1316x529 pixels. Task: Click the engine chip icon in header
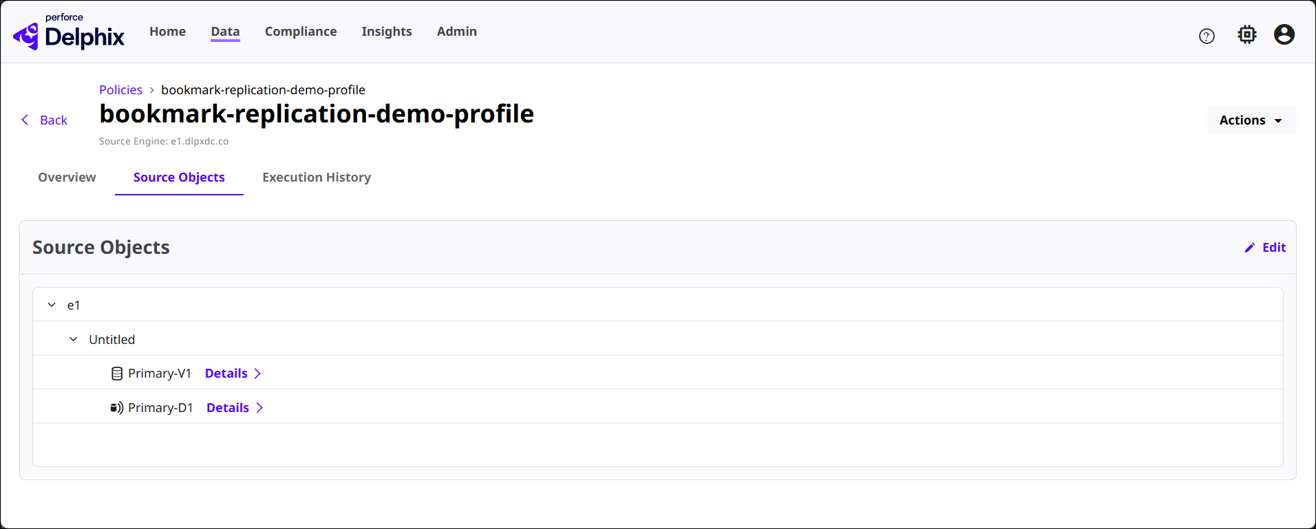[x=1246, y=34]
